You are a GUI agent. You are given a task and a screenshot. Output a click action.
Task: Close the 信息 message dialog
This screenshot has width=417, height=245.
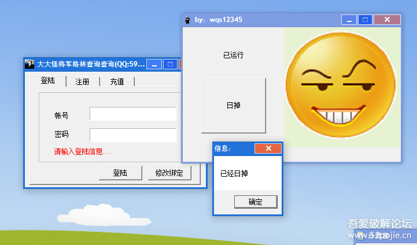pyautogui.click(x=268, y=149)
